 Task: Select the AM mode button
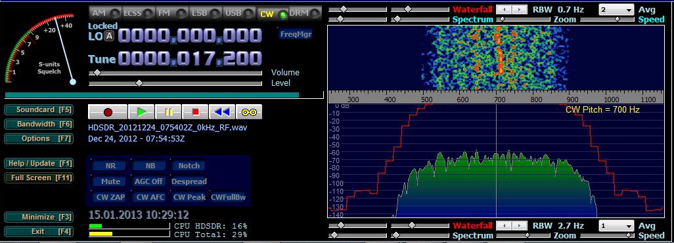coord(104,13)
